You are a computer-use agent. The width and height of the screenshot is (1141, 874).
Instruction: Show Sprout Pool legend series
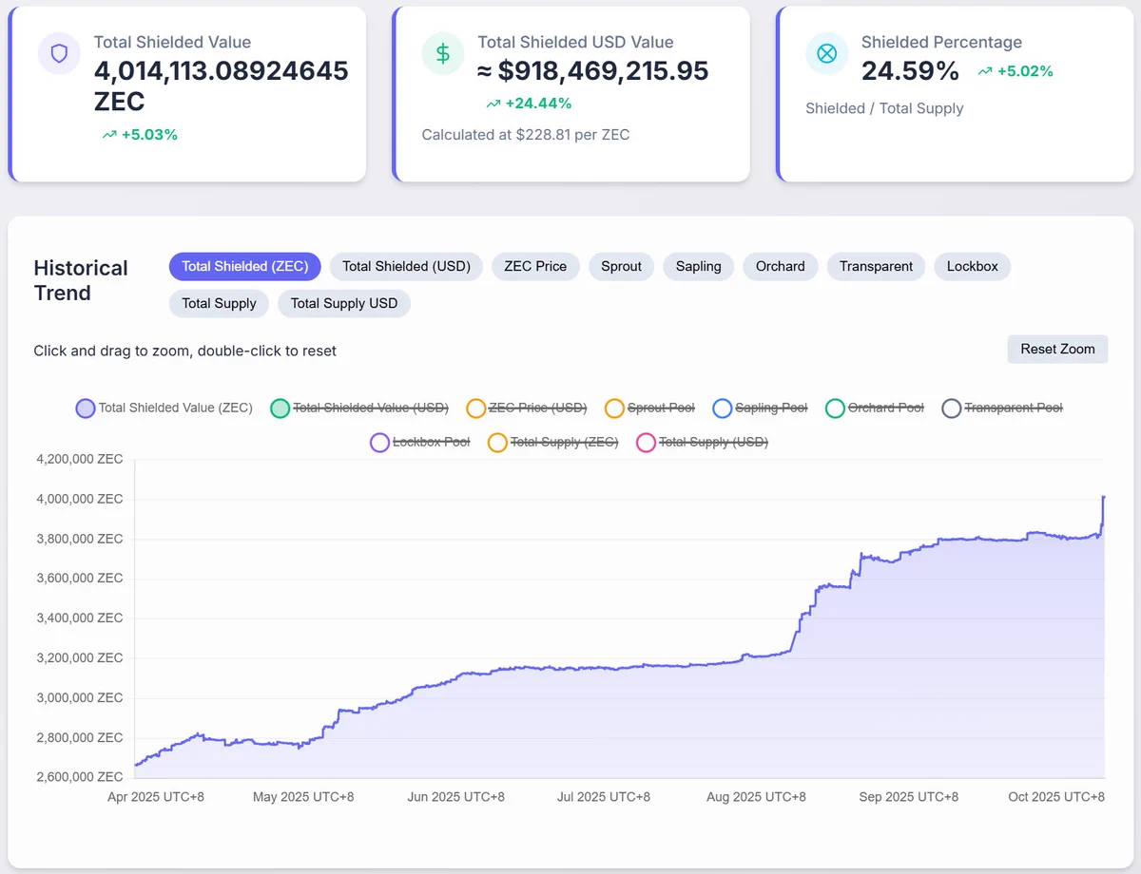pyautogui.click(x=650, y=408)
